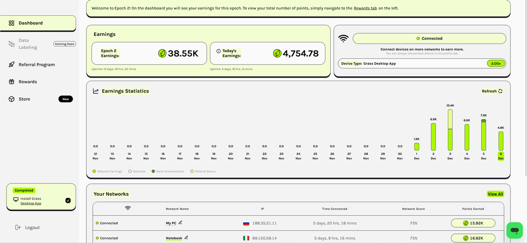Click the 15.92K points earned pill
This screenshot has width=527, height=243.
pyautogui.click(x=473, y=223)
